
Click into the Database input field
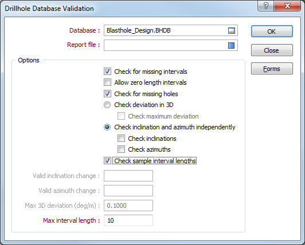pos(166,30)
